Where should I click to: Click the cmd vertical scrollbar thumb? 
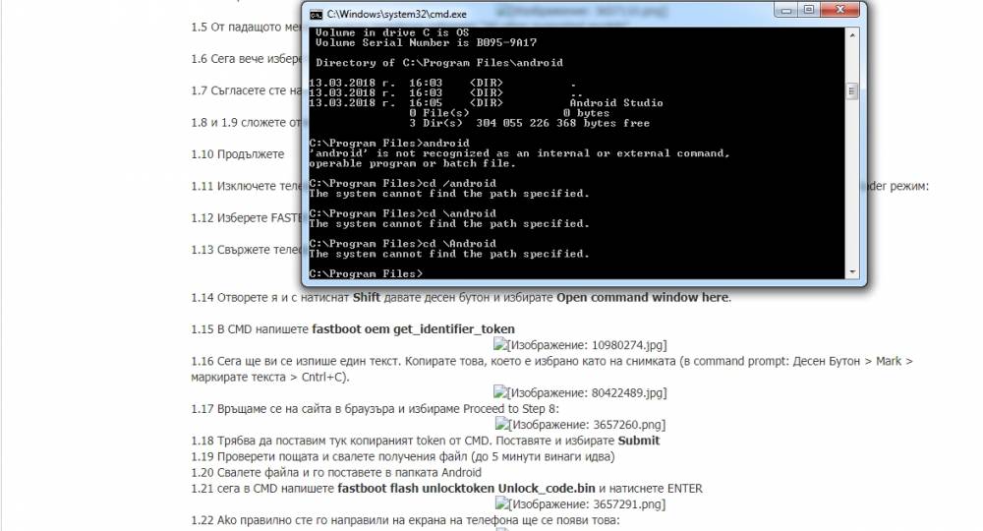852,90
